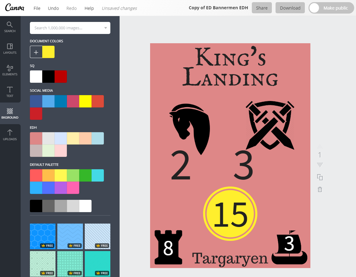Delete the page with trash icon
This screenshot has width=356, height=277.
click(x=320, y=189)
